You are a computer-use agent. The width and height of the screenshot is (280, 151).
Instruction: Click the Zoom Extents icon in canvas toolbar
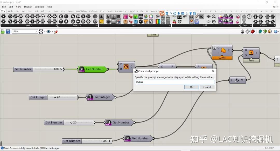[x=41, y=32]
